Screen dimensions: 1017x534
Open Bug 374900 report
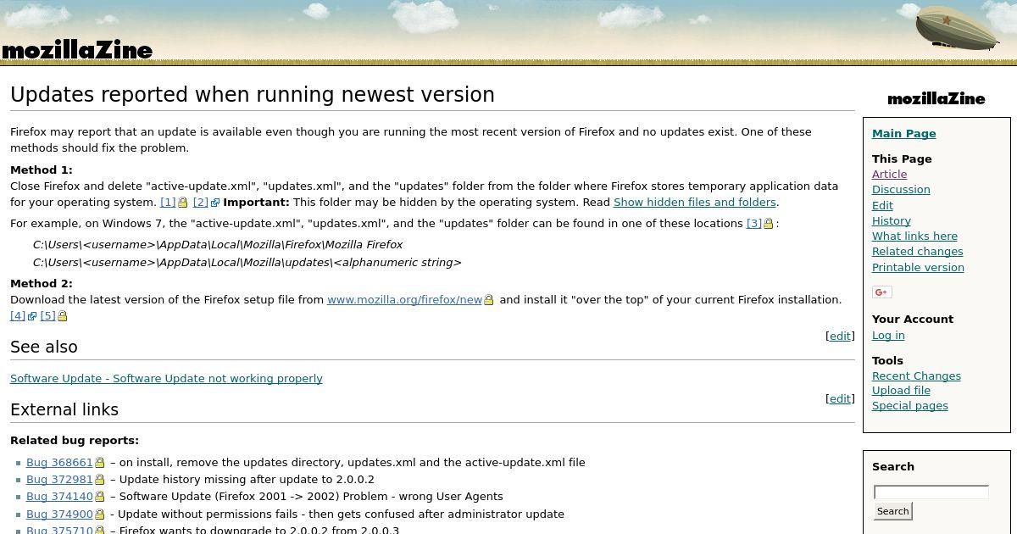59,515
